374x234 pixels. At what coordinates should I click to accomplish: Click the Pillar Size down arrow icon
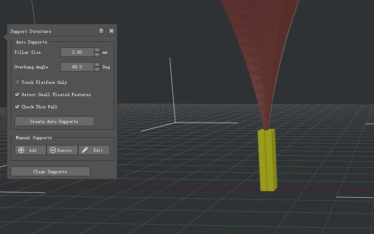[97, 54]
